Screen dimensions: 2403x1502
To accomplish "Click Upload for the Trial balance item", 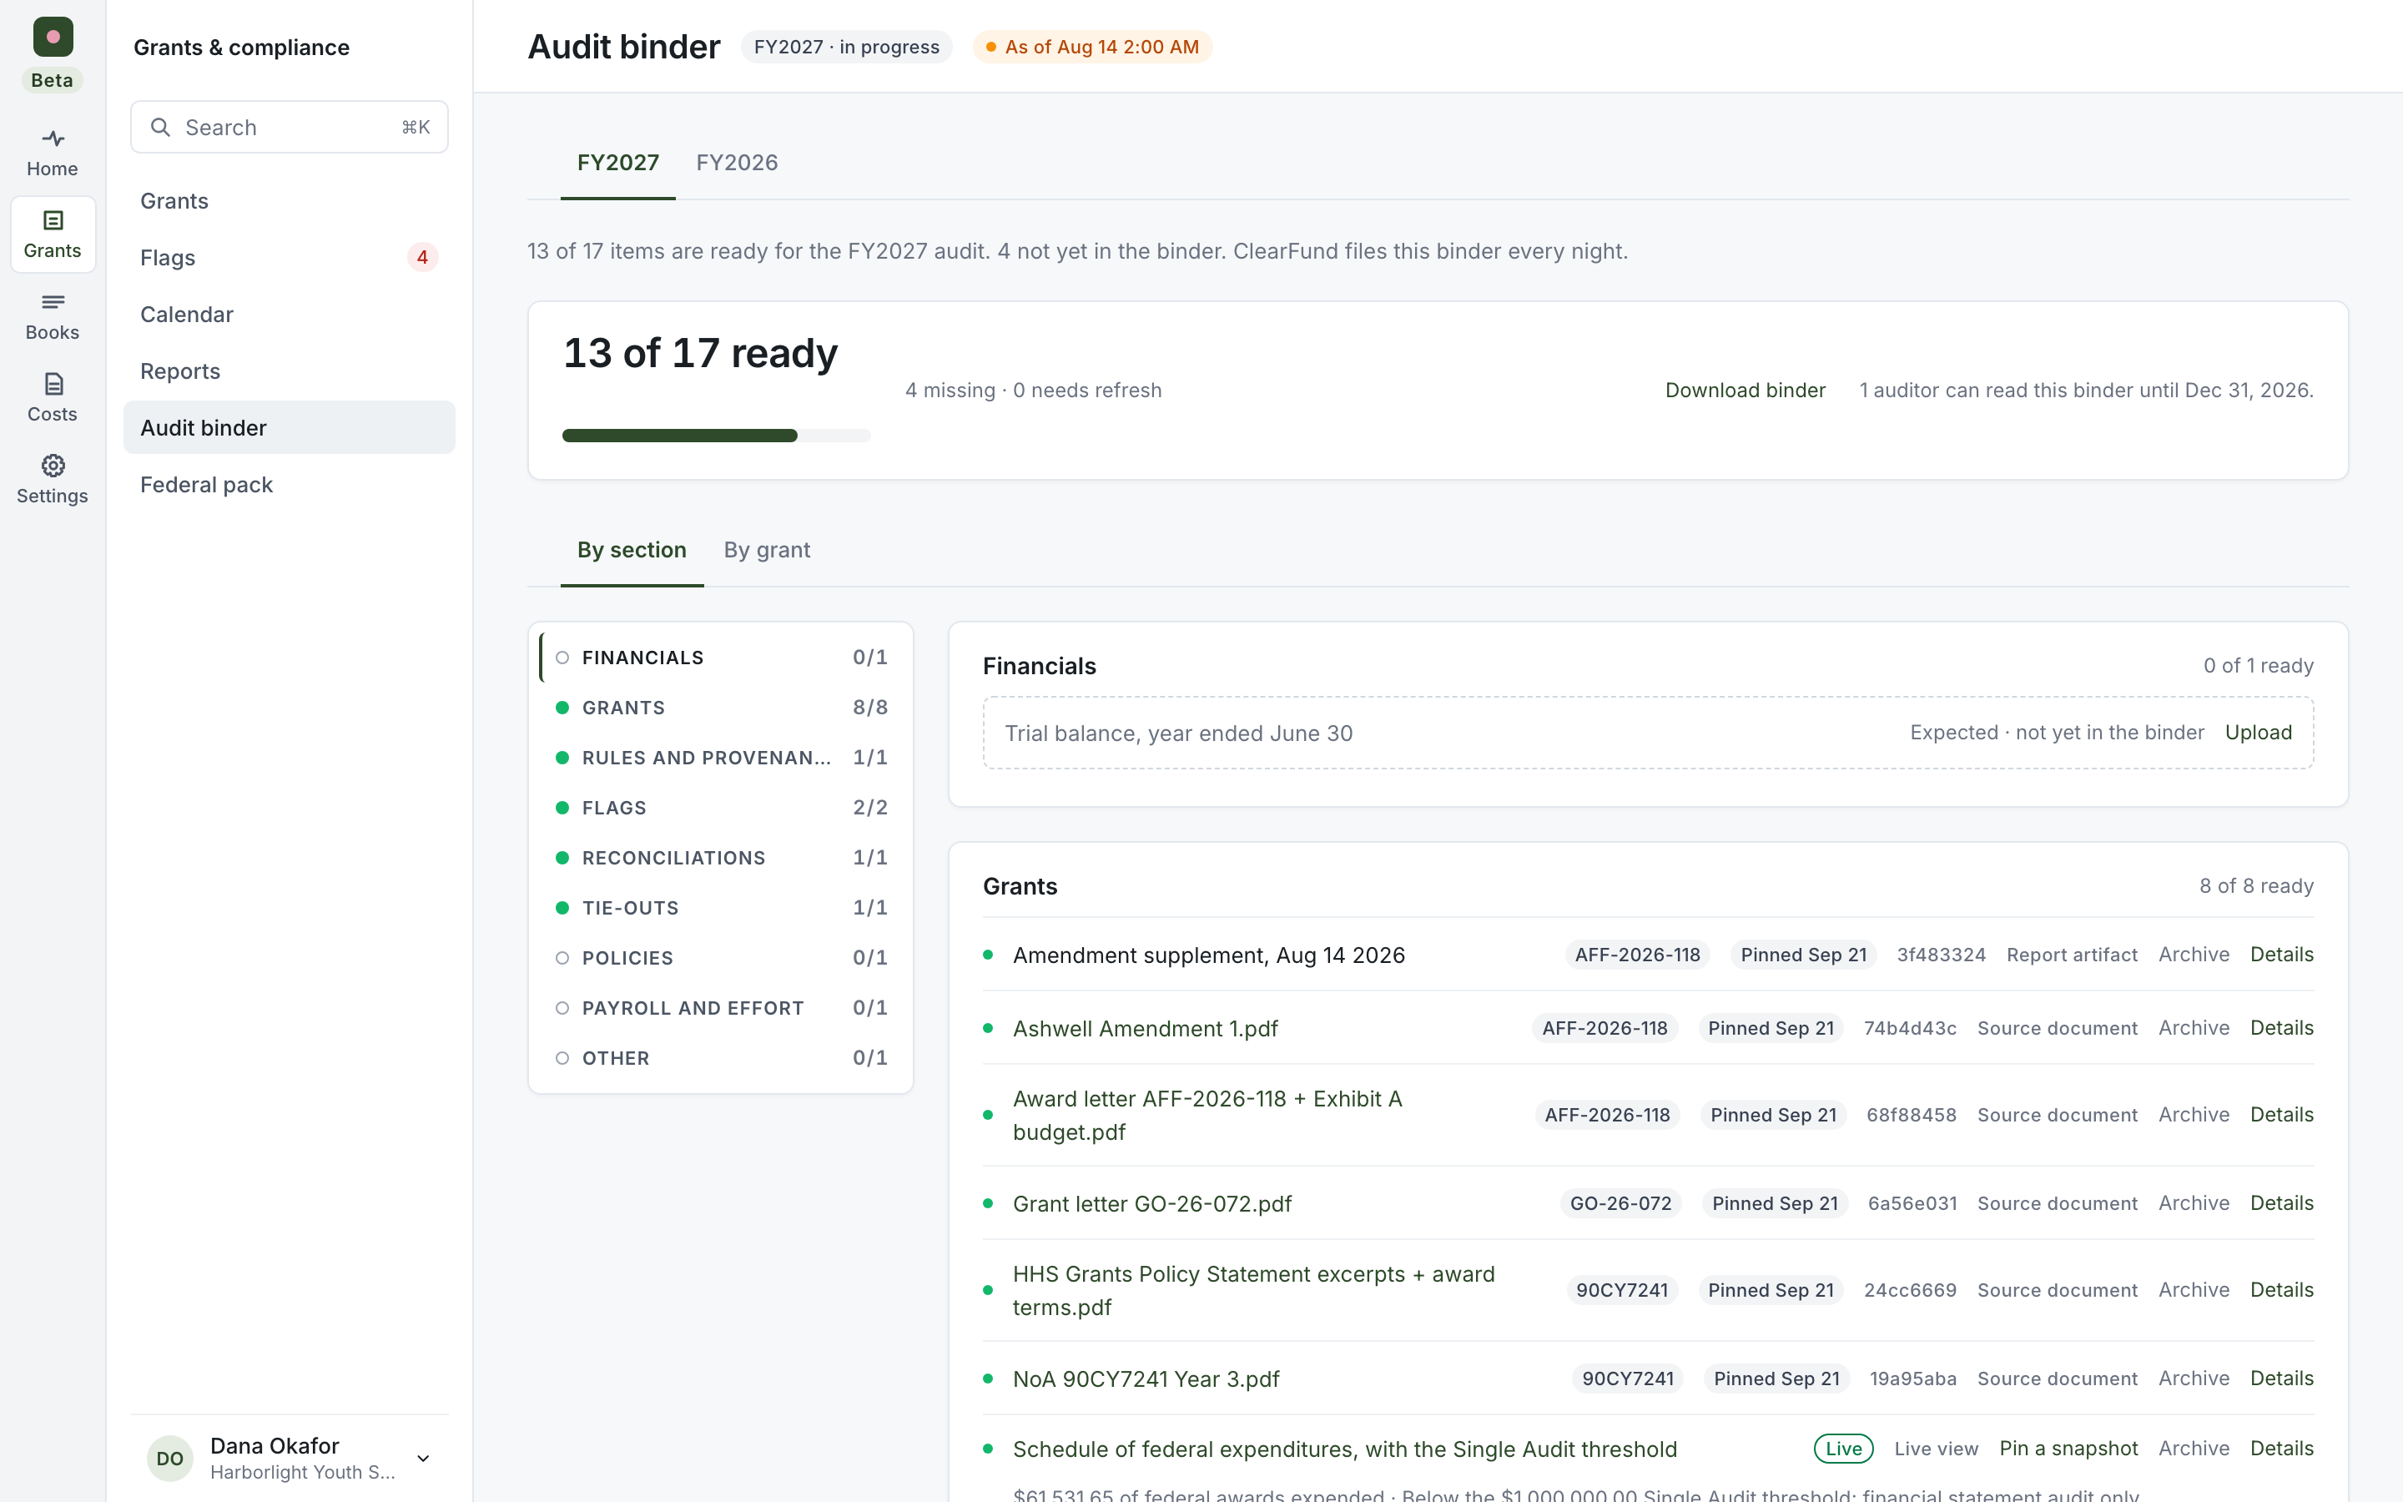I will (2258, 733).
